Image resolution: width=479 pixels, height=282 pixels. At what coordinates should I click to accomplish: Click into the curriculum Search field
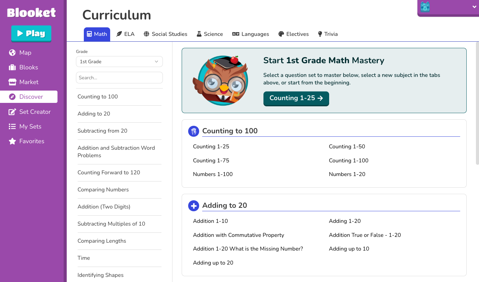point(119,78)
